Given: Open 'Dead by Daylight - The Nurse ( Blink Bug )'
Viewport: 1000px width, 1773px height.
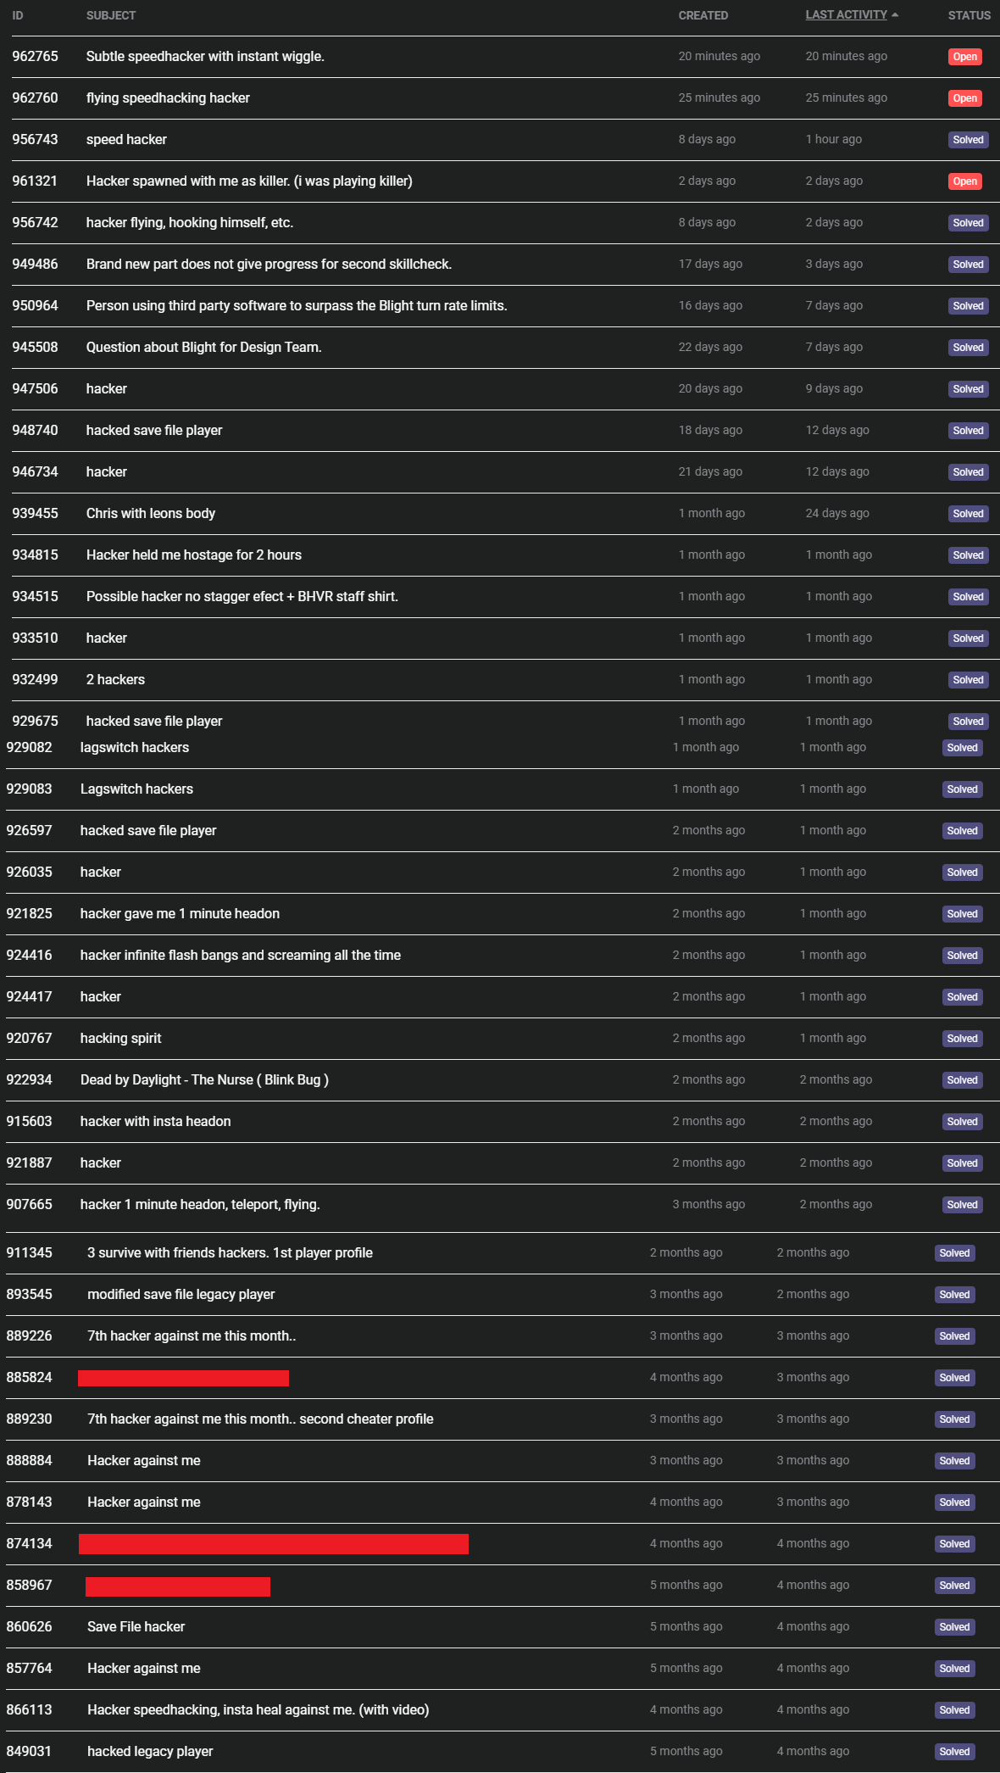Looking at the screenshot, I should click(204, 1080).
